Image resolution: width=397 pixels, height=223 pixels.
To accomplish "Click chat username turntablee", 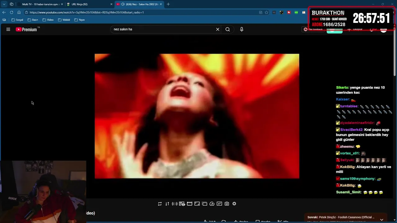I will (x=349, y=106).
